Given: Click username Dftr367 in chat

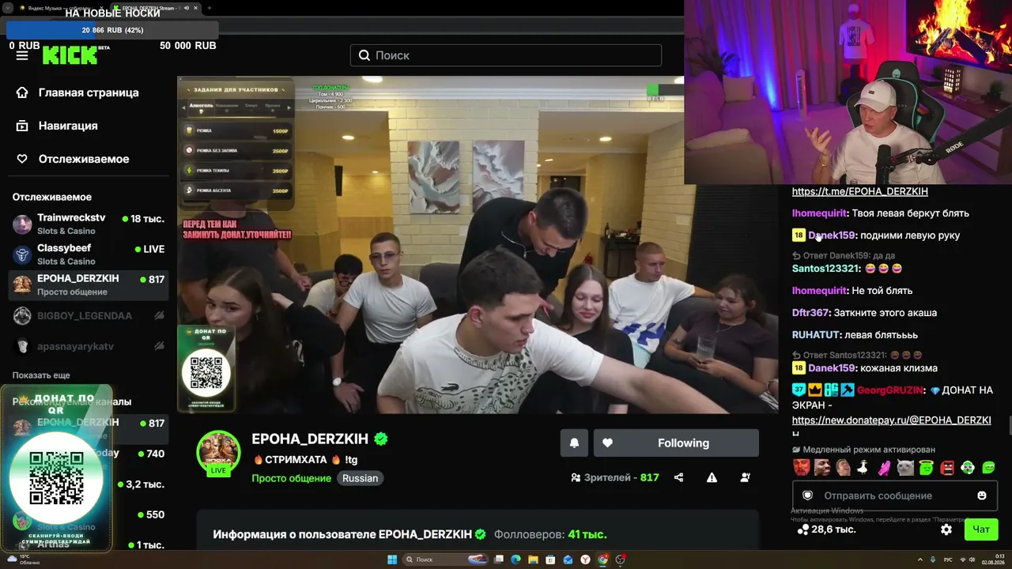Looking at the screenshot, I should [x=810, y=313].
